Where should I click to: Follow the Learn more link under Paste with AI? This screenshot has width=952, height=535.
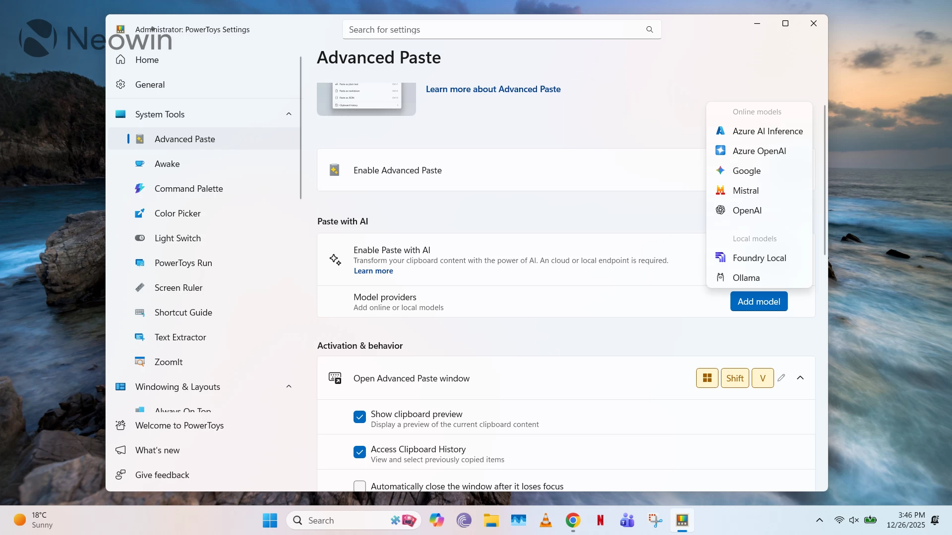click(x=373, y=271)
